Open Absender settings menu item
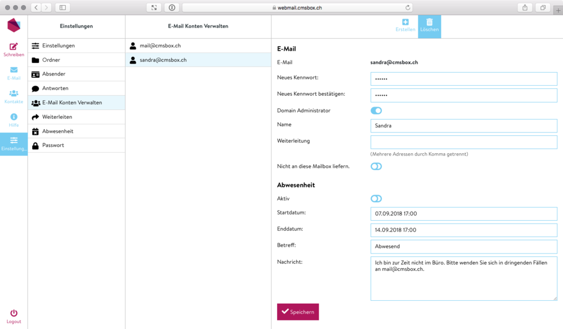 [x=77, y=74]
